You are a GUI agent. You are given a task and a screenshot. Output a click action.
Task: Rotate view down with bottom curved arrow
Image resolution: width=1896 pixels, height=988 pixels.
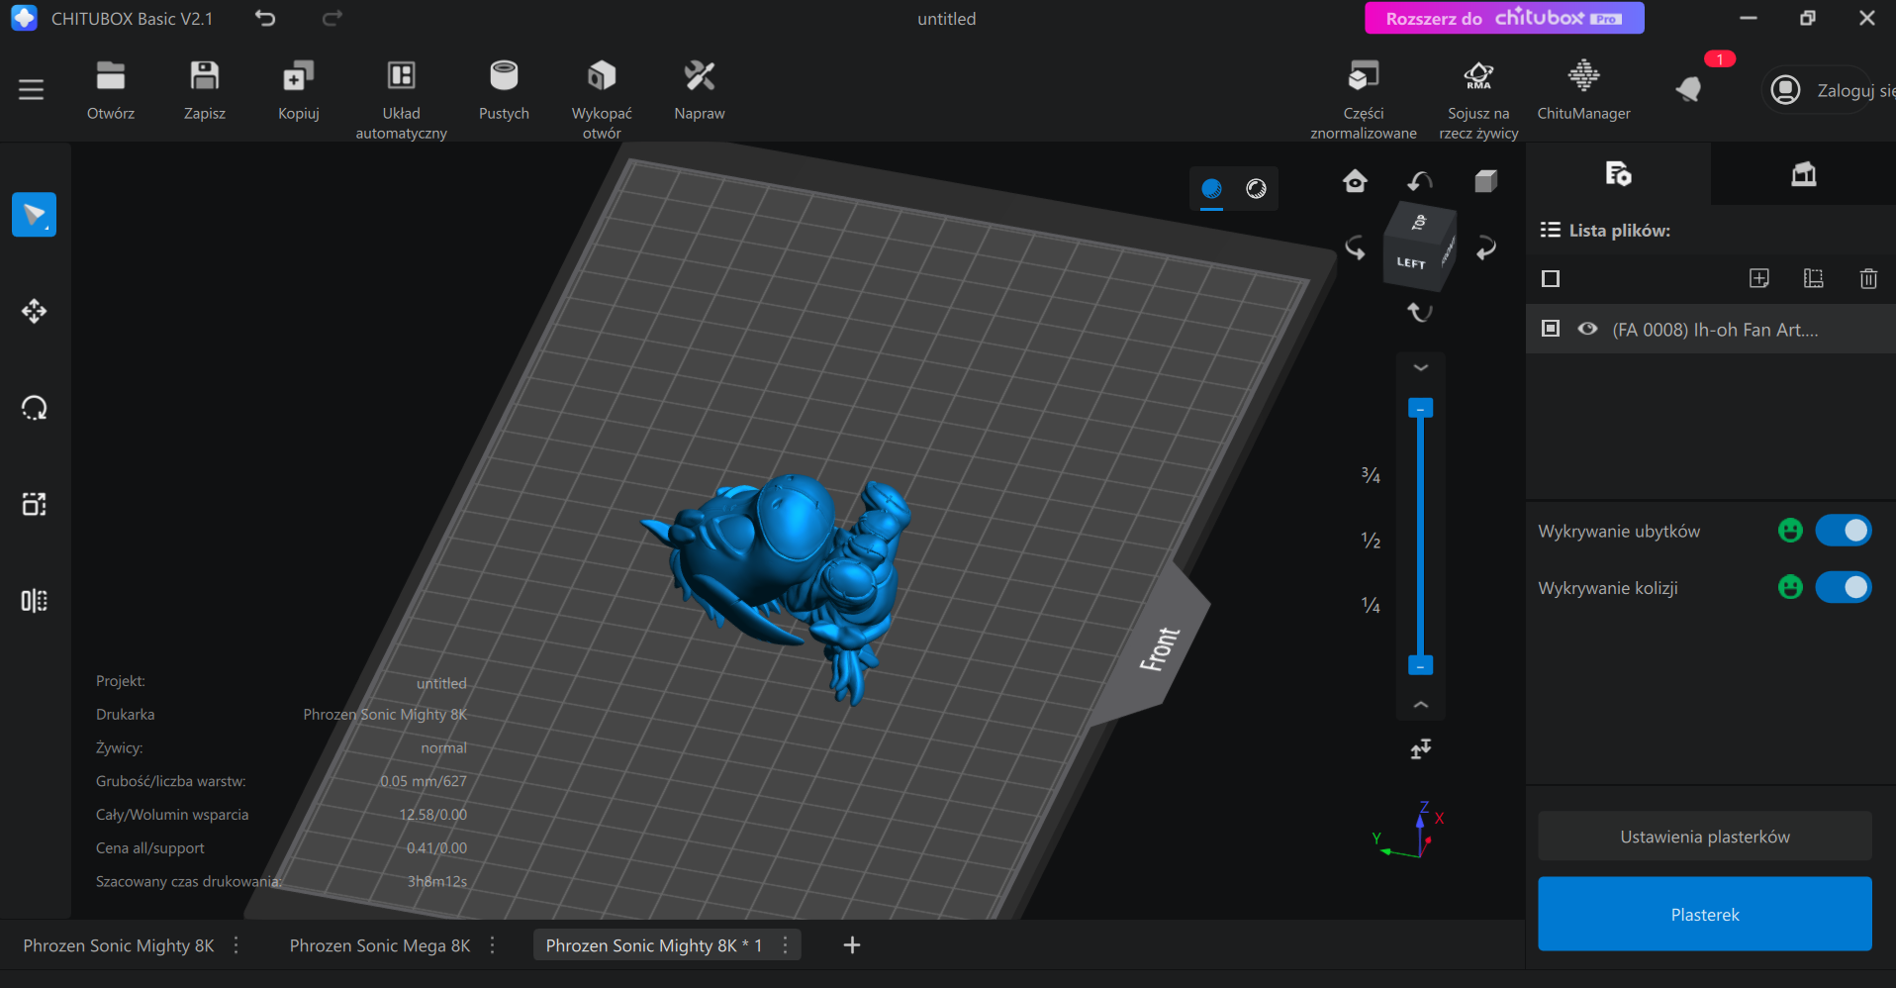1420,313
